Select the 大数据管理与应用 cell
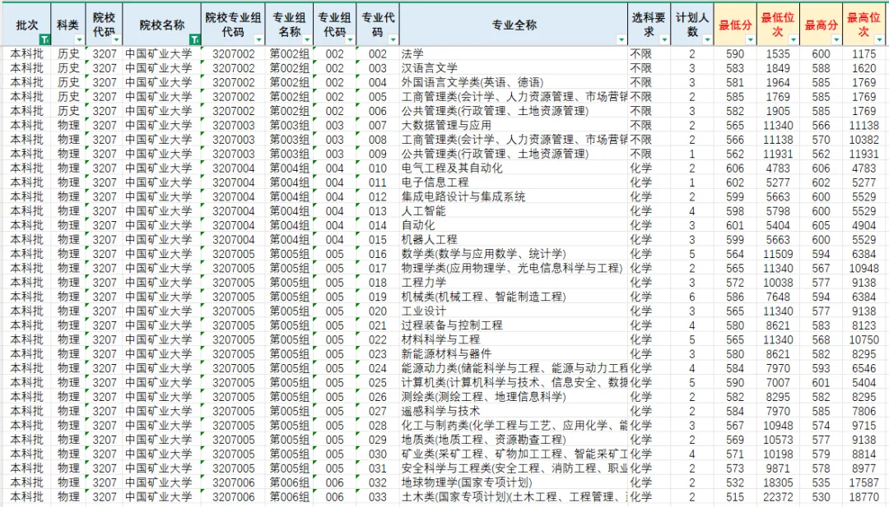The width and height of the screenshot is (889, 507). [514, 125]
